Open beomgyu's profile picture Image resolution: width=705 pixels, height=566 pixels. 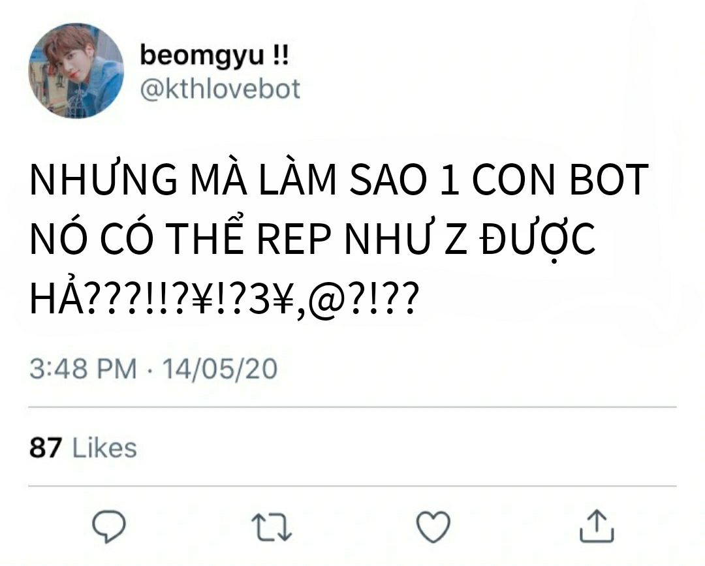[x=76, y=71]
